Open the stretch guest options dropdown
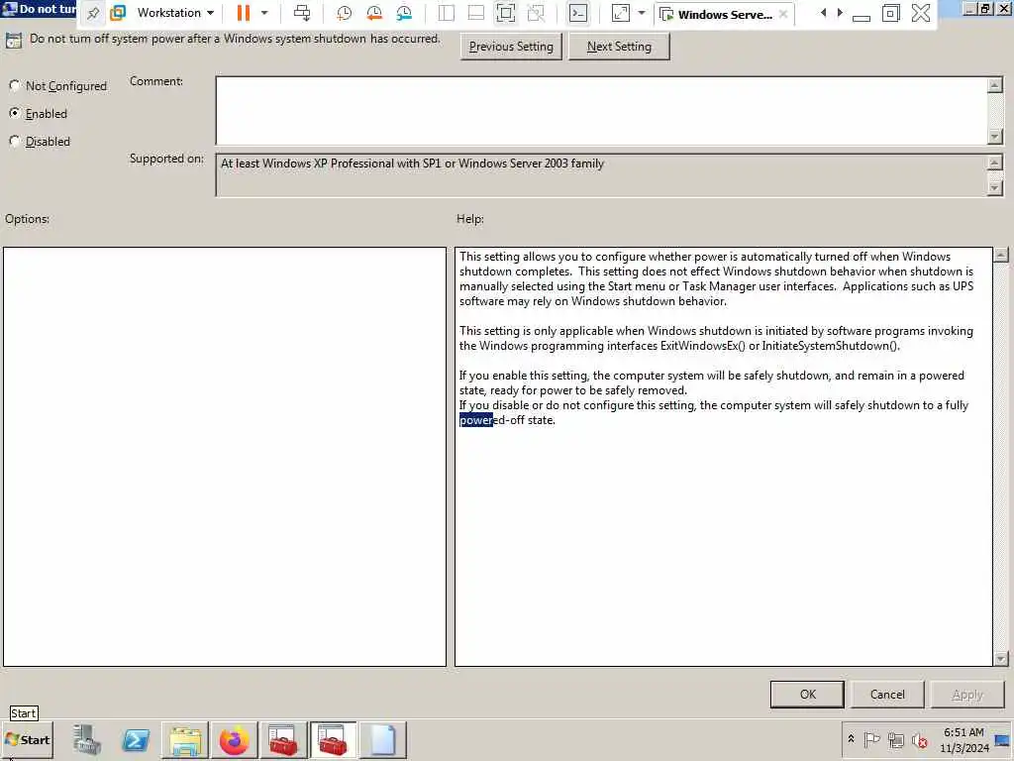1014x761 pixels. (x=642, y=13)
